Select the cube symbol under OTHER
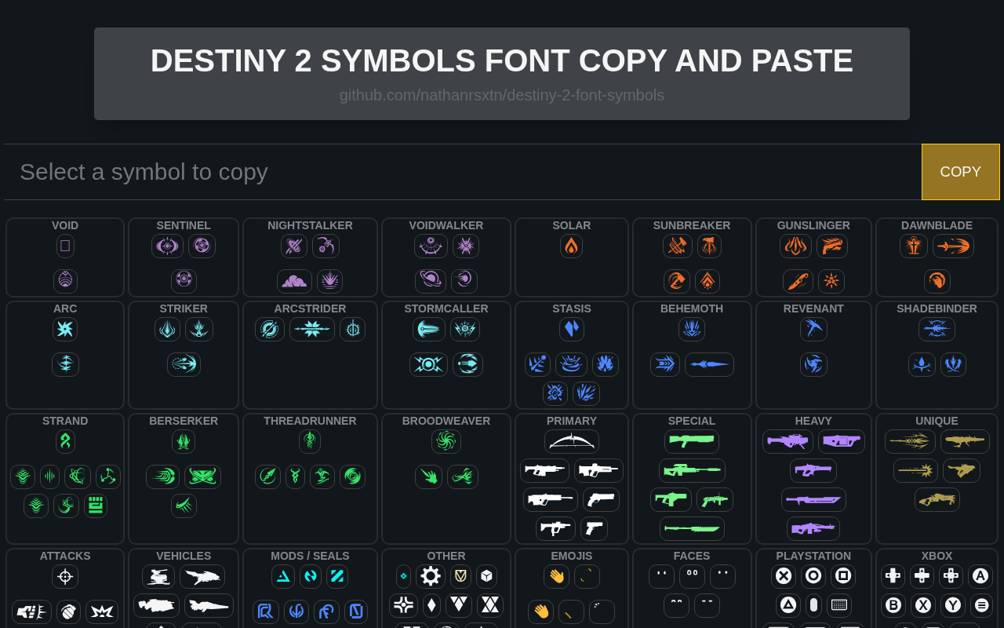 (x=486, y=576)
